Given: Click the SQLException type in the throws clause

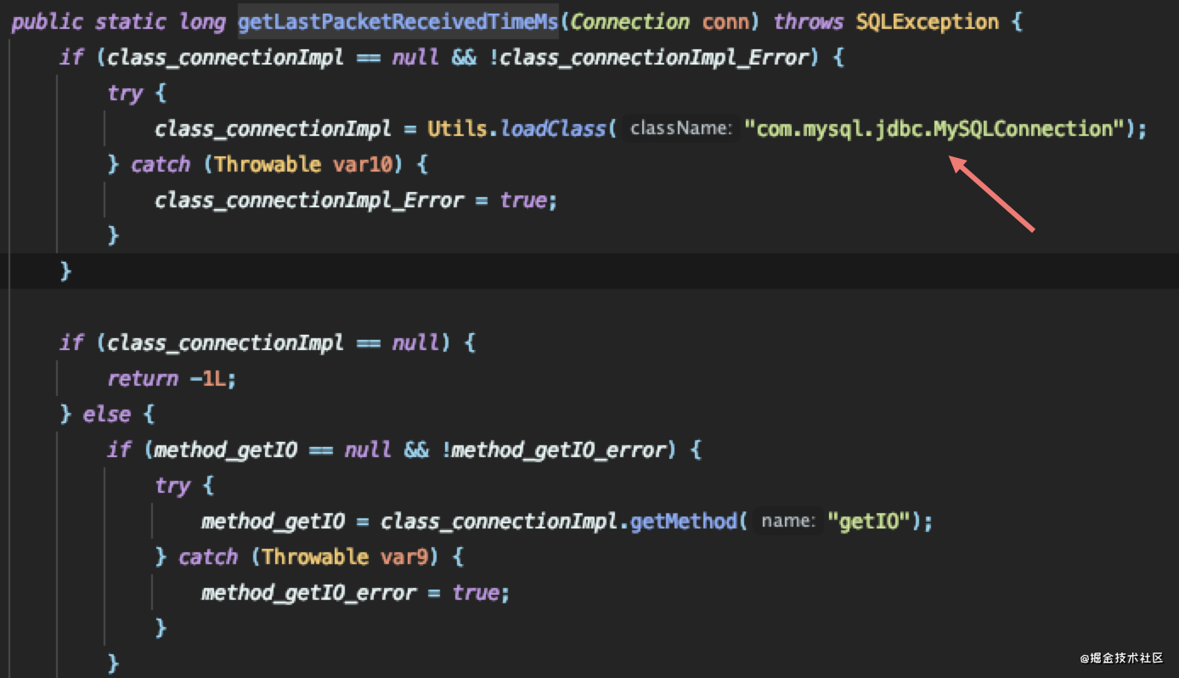Looking at the screenshot, I should [x=927, y=21].
